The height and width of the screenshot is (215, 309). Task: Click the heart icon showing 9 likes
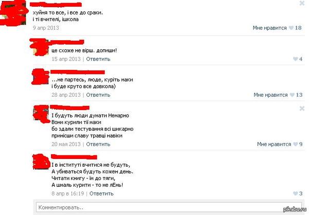coord(295,144)
